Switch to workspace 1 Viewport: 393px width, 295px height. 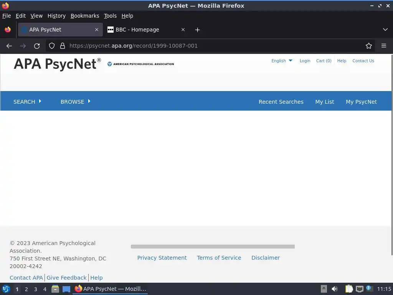point(17,289)
